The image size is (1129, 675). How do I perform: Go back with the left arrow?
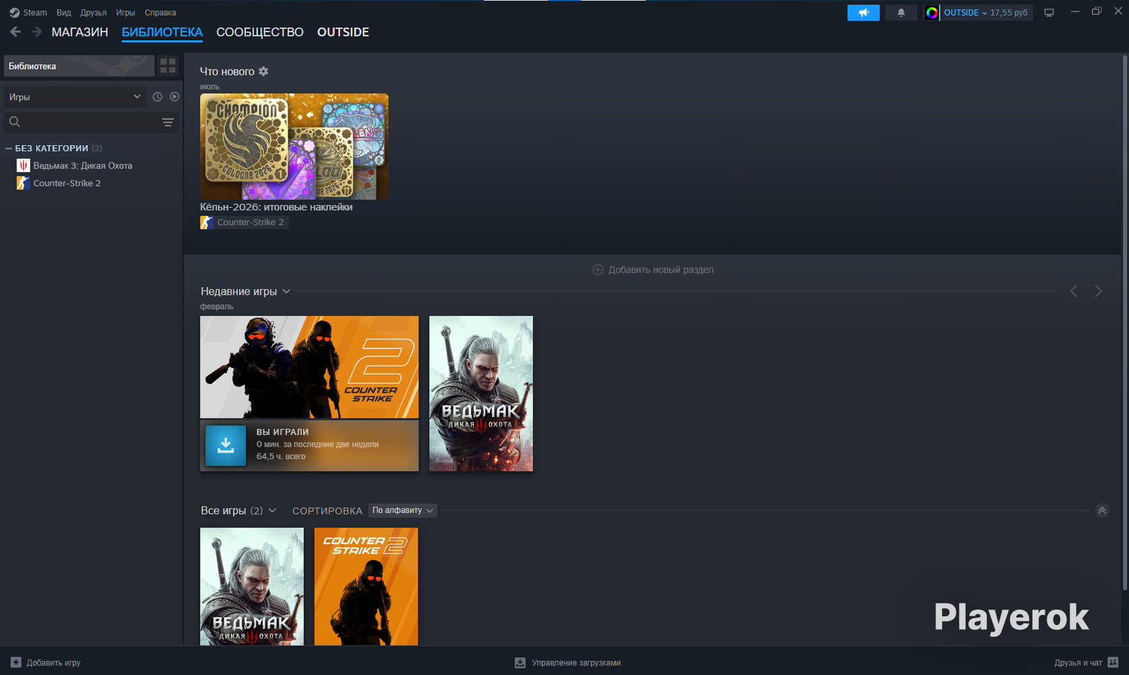(16, 32)
